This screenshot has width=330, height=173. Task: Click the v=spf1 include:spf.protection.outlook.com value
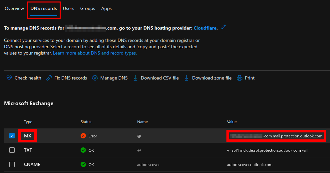pyautogui.click(x=267, y=150)
